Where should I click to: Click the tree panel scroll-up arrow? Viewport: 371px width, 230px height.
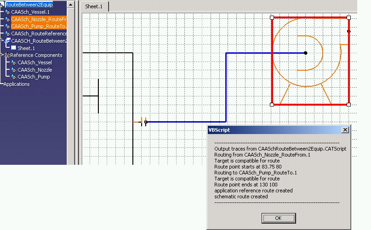point(70,5)
